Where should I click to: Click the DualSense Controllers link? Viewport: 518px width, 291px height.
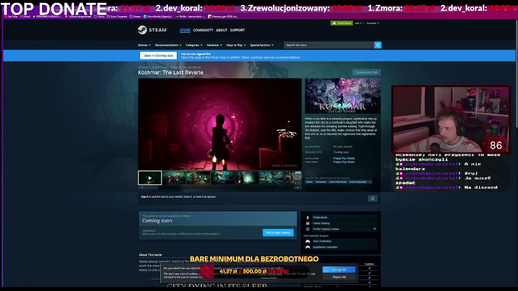[325, 247]
